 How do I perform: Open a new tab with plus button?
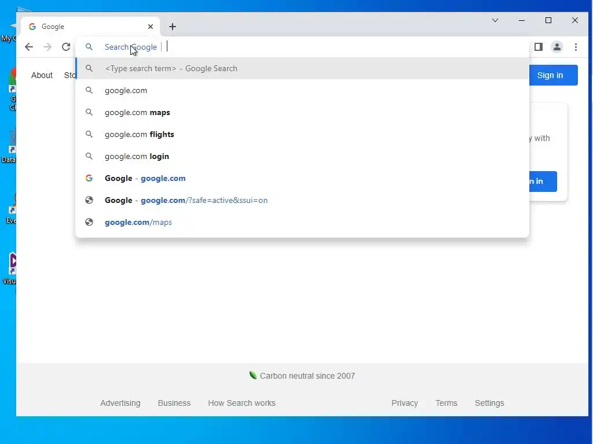tap(173, 27)
